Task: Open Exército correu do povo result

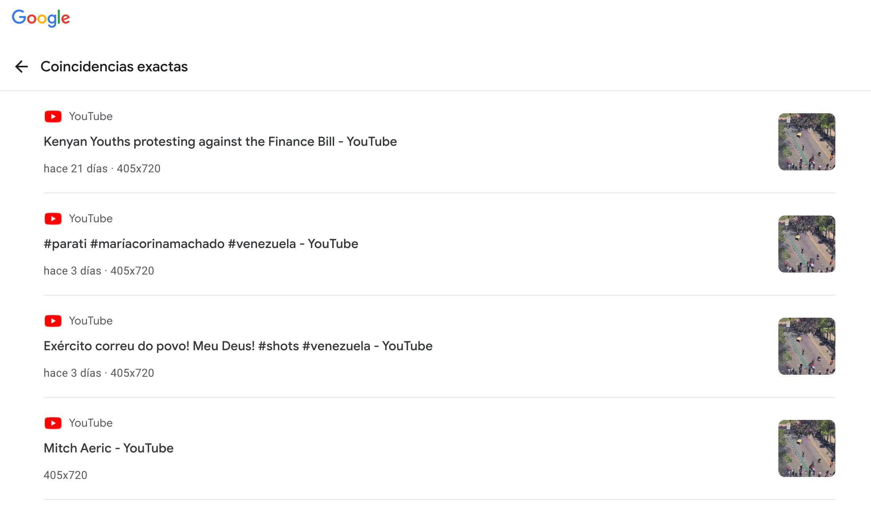Action: [238, 346]
